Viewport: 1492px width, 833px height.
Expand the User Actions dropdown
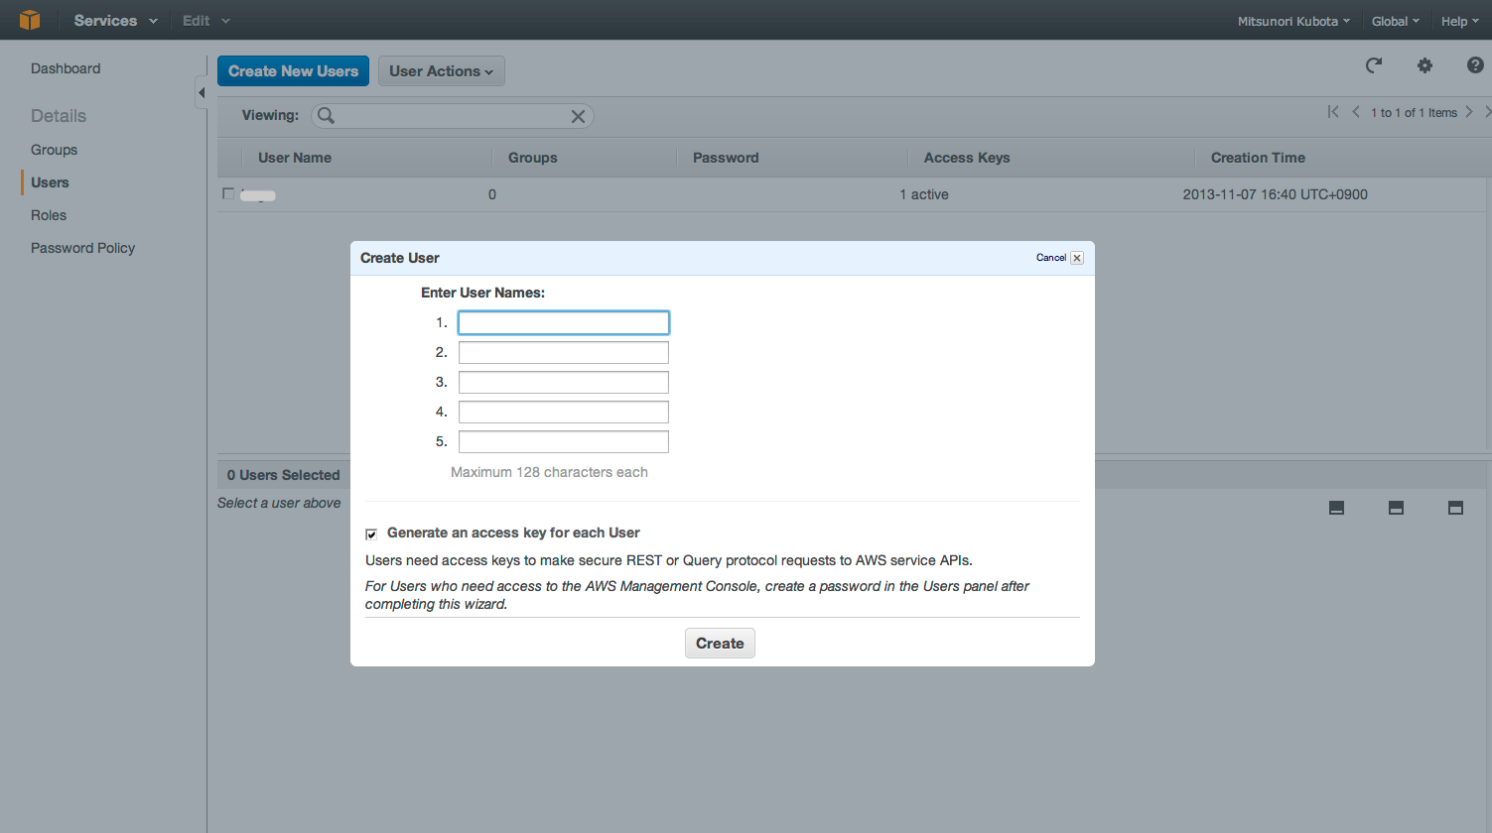pyautogui.click(x=441, y=71)
